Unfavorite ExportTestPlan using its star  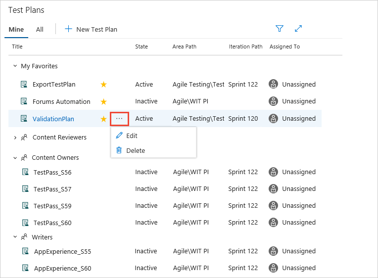coord(103,85)
